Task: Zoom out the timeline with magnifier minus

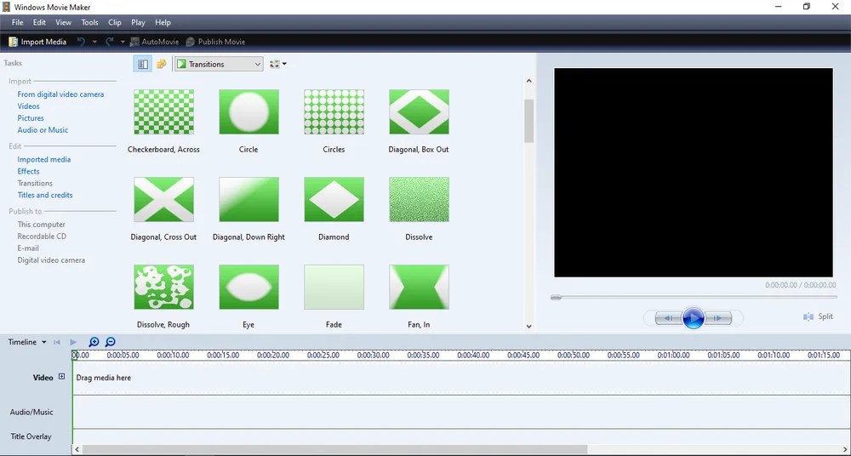Action: (110, 342)
